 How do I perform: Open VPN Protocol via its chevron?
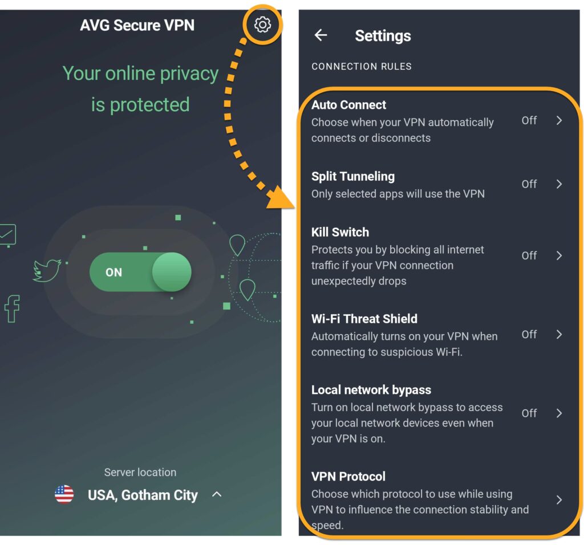pyautogui.click(x=559, y=499)
